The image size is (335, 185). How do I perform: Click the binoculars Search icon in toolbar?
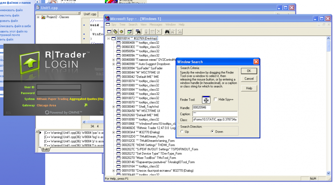pos(167,31)
